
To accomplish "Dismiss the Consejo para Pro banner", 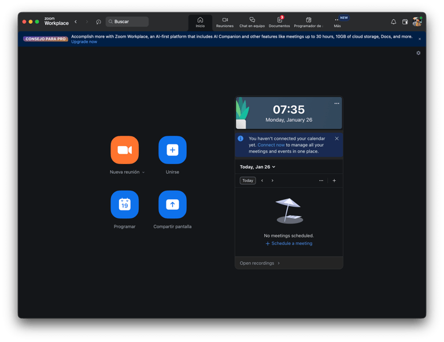I will click(420, 39).
